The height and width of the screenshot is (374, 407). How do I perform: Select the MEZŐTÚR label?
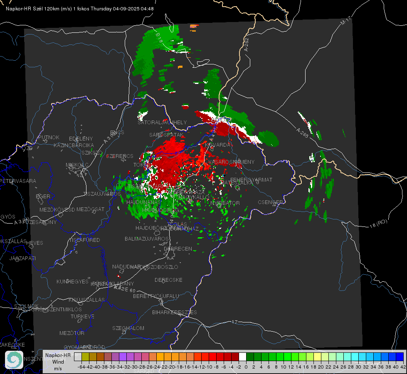pyautogui.click(x=72, y=333)
